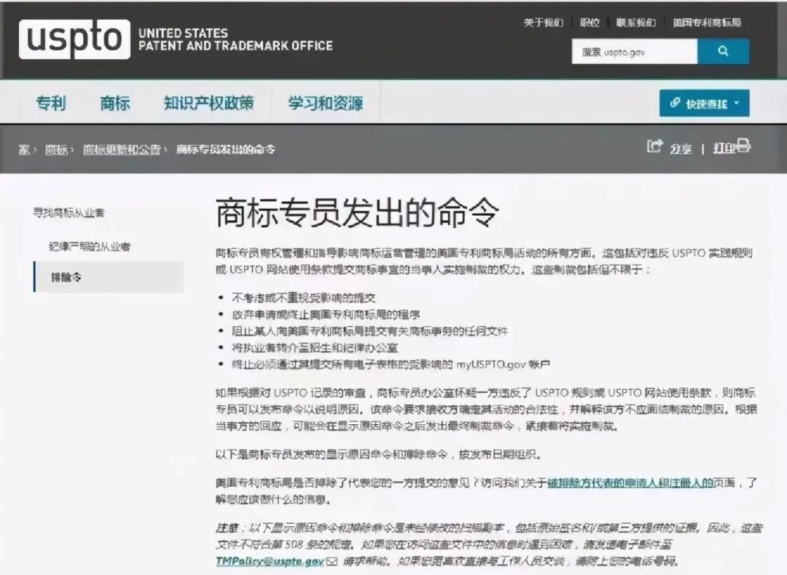This screenshot has height=575, width=787.
Task: Click bullet 不考虑或不重视受影响的提交
Action: (304, 298)
